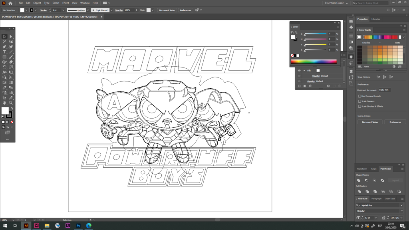Viewport: 409px width, 230px height.
Task: Select the Magic Wand tool
Action: click(4, 42)
